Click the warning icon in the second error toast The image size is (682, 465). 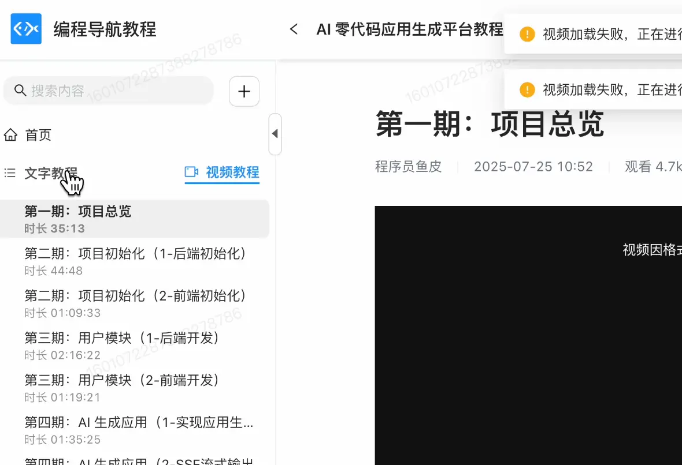click(527, 90)
